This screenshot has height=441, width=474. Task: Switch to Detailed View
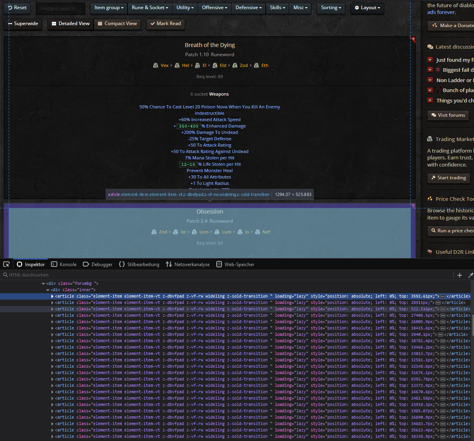[71, 24]
